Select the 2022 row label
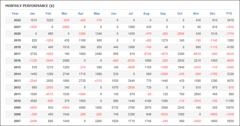 pyautogui.click(x=17, y=20)
